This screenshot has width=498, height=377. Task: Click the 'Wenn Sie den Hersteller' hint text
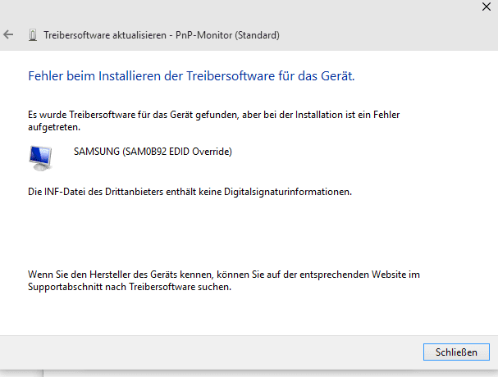(224, 280)
